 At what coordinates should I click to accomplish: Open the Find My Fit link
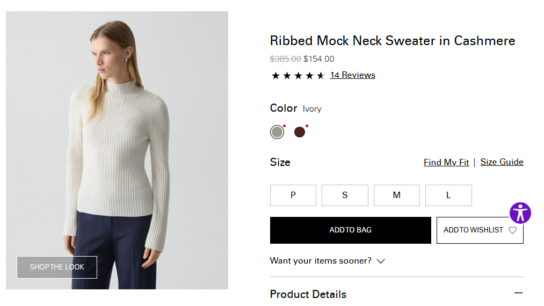(x=446, y=162)
